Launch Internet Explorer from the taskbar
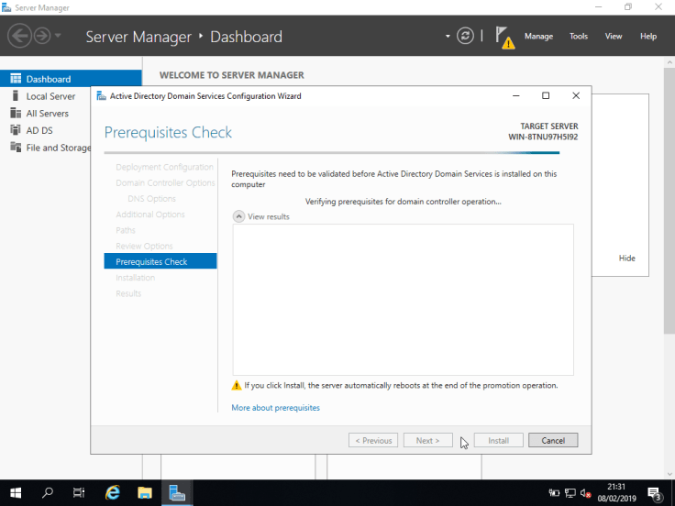This screenshot has width=675, height=506. [113, 493]
